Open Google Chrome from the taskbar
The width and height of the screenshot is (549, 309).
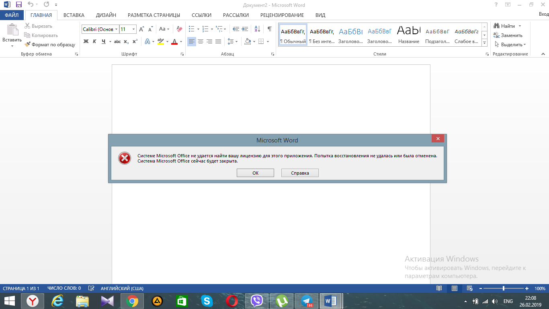[x=132, y=301]
